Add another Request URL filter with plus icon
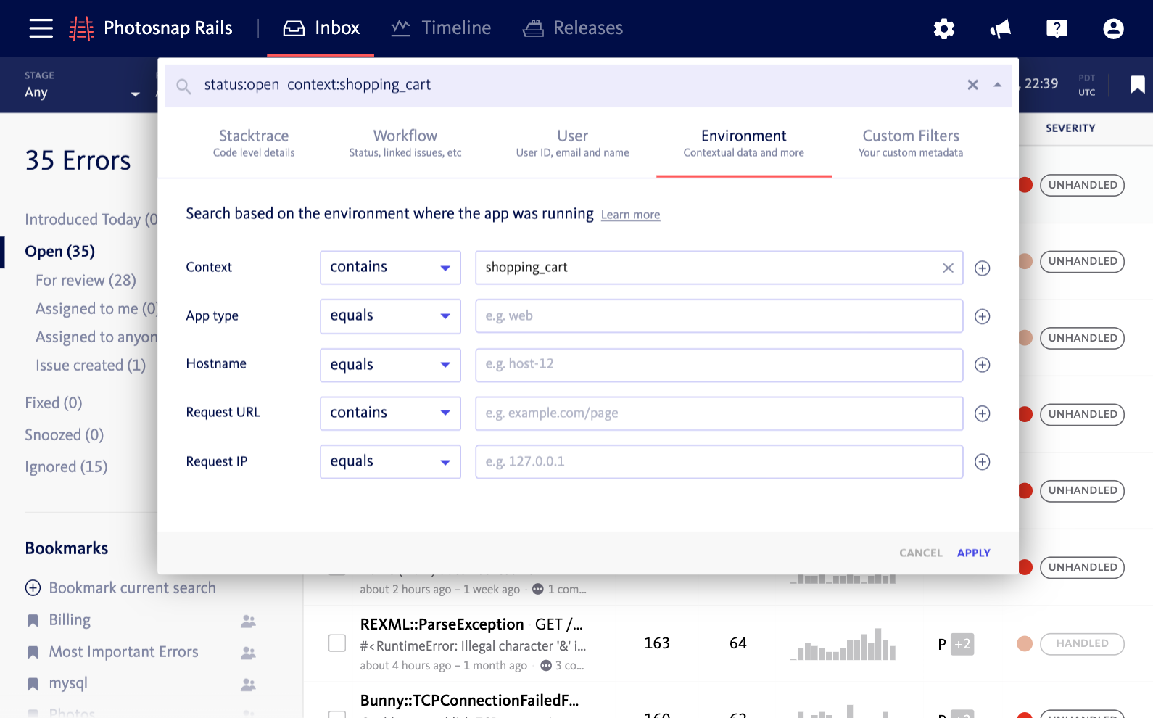1153x718 pixels. (982, 413)
